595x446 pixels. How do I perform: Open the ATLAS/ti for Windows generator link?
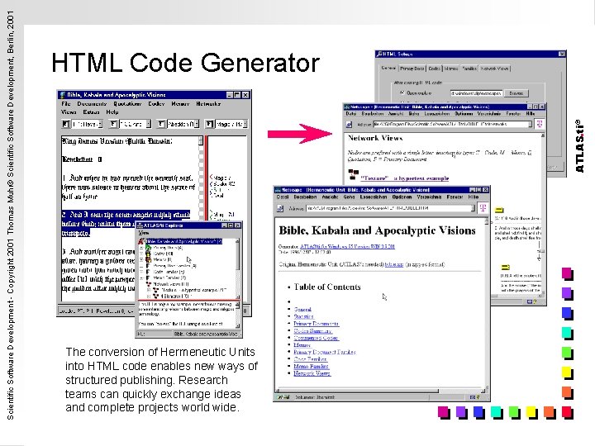coord(347,246)
